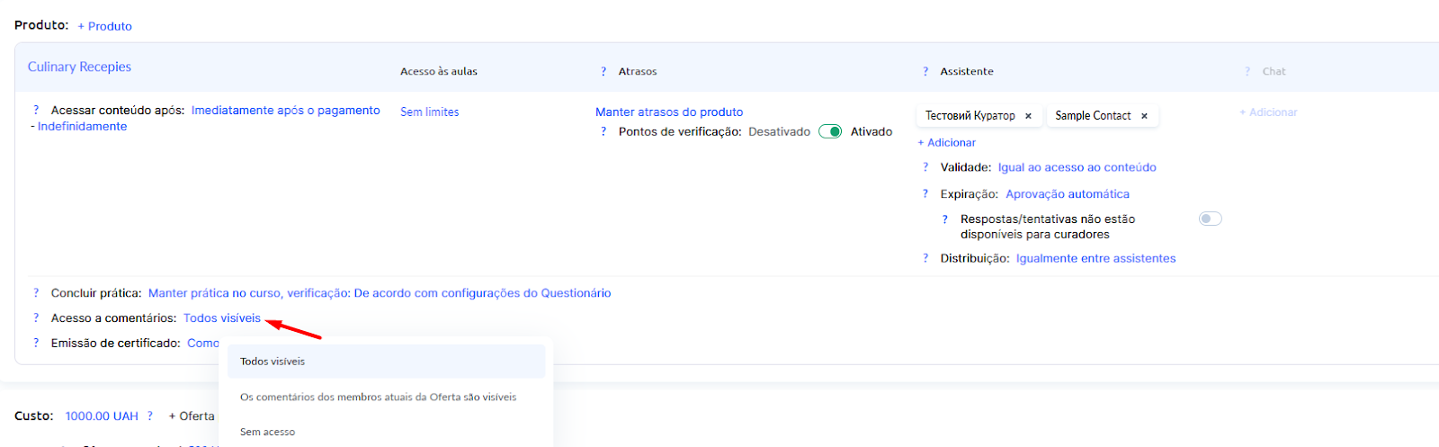Click help icon beside Assistente header

point(925,72)
